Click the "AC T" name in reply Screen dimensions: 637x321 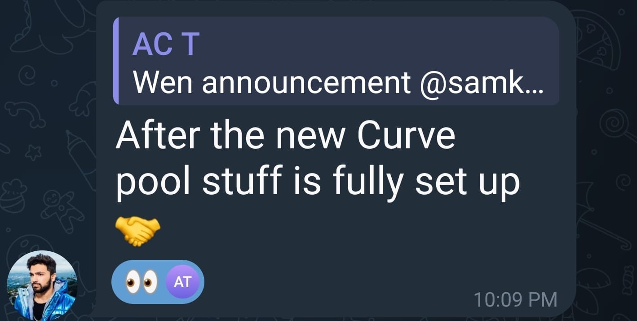click(x=166, y=44)
